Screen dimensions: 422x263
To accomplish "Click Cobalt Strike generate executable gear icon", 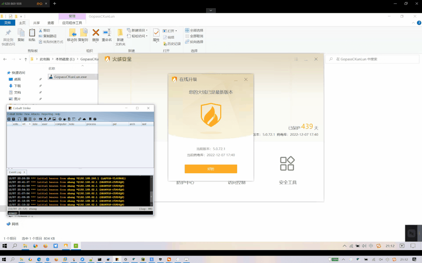I will (60, 119).
